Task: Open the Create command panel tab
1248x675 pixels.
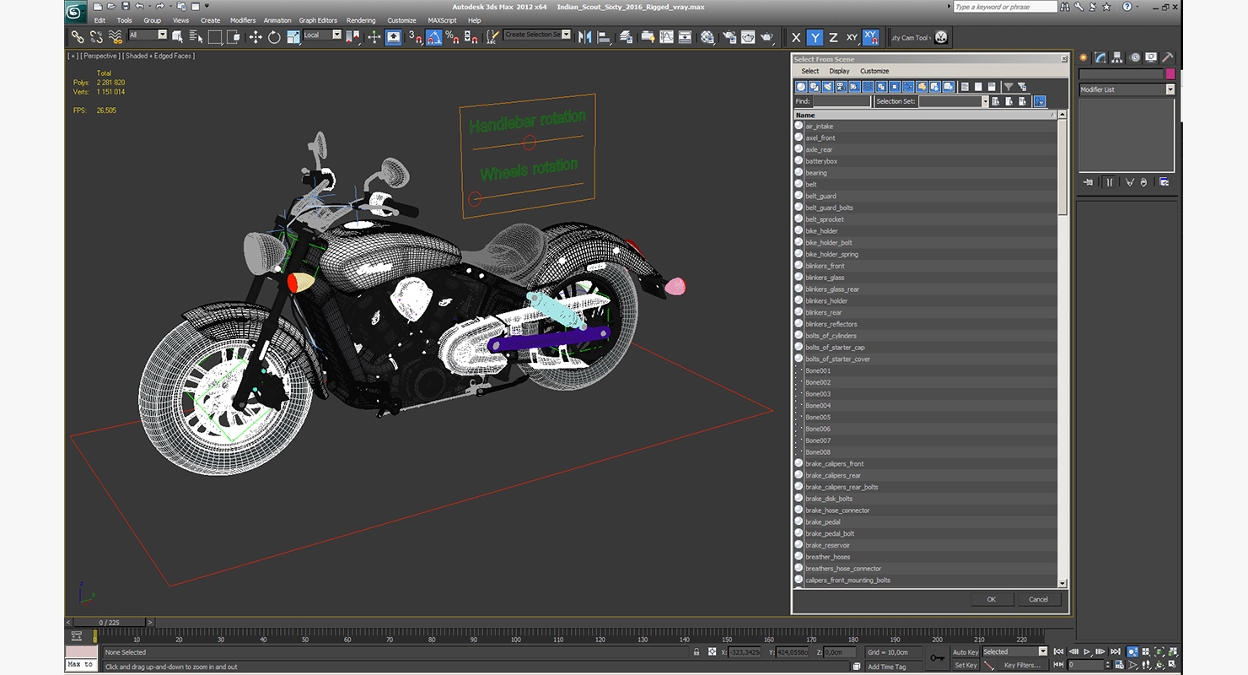Action: pos(1084,57)
